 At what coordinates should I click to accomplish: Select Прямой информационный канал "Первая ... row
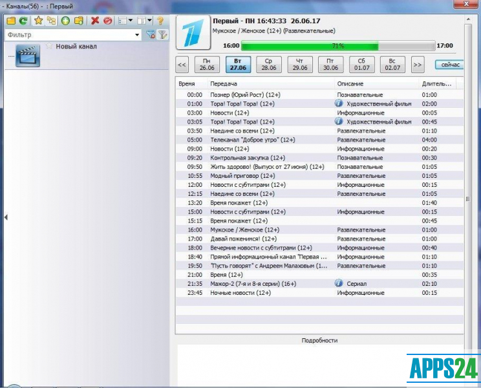tap(319, 257)
